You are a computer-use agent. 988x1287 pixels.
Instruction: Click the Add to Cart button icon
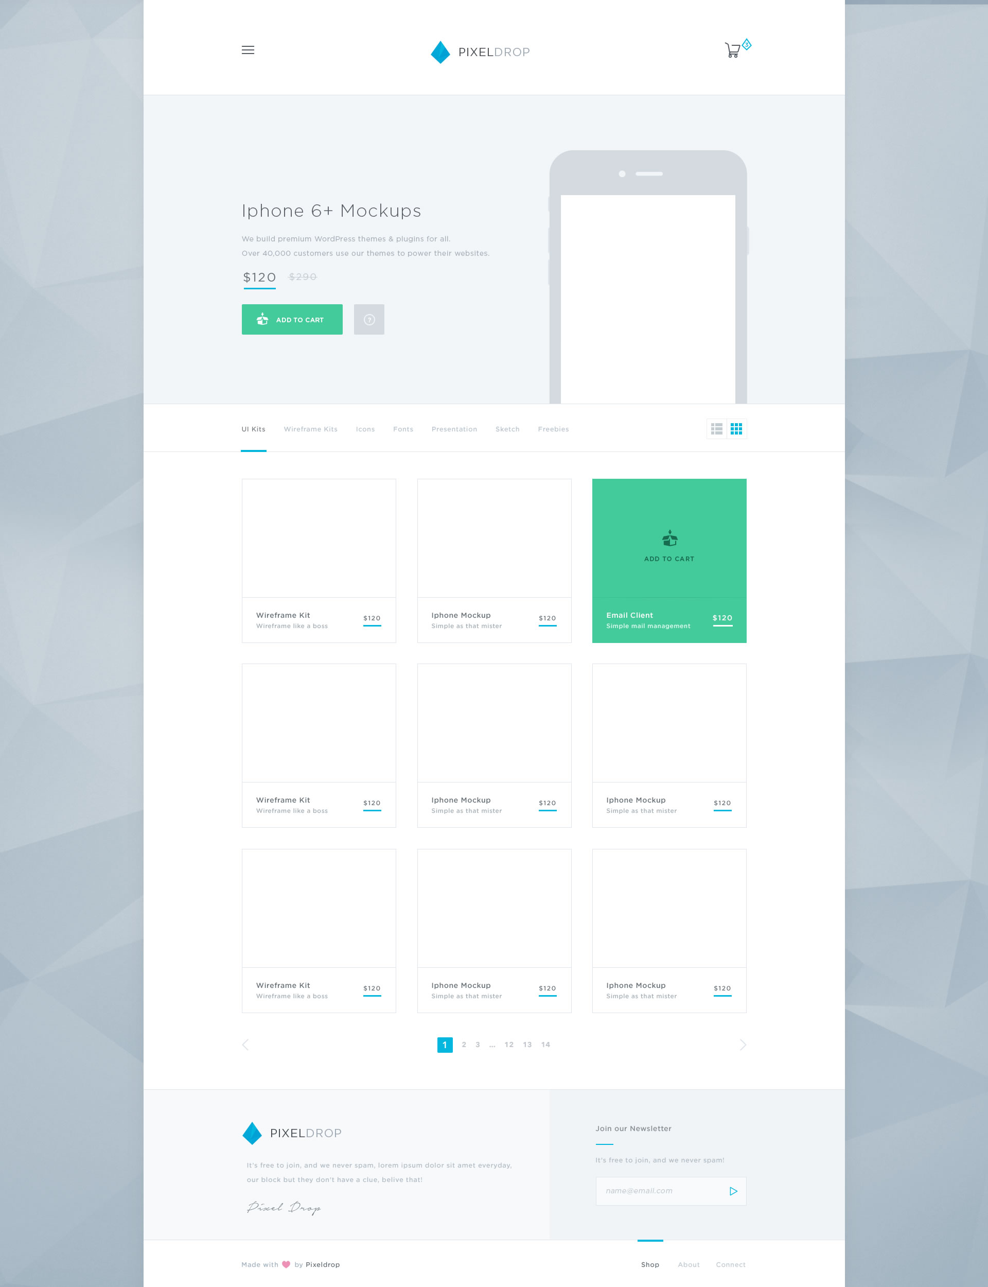tap(261, 319)
